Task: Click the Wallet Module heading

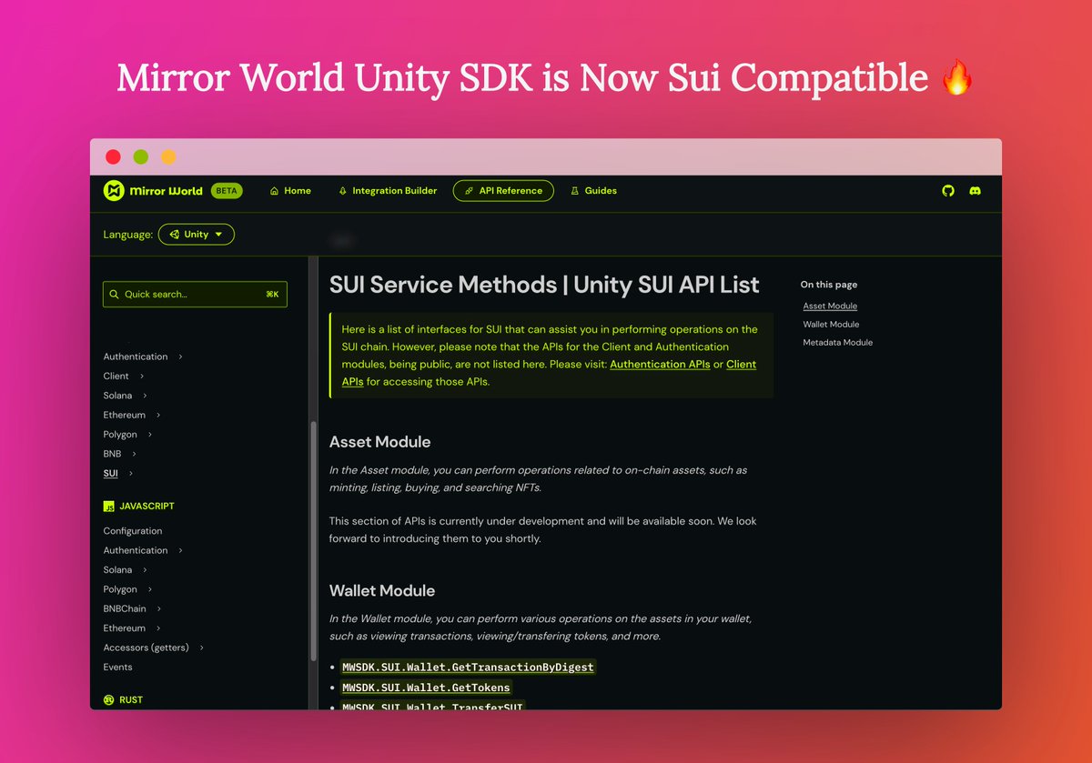Action: tap(382, 591)
